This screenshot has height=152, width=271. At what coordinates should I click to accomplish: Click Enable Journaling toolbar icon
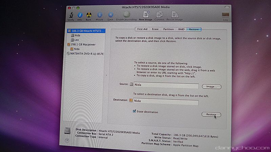(126, 15)
